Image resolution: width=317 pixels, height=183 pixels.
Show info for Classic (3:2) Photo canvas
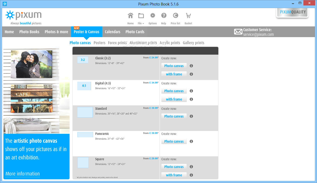click(191, 66)
